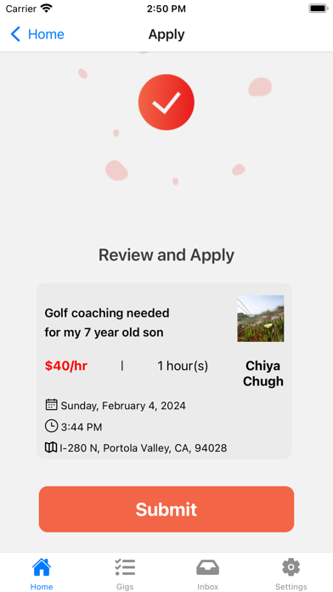
Task: Open the Inbox tray icon
Action: (x=208, y=568)
